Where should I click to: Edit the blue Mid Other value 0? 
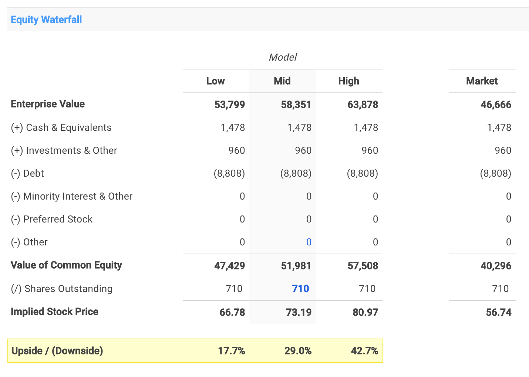(x=309, y=242)
